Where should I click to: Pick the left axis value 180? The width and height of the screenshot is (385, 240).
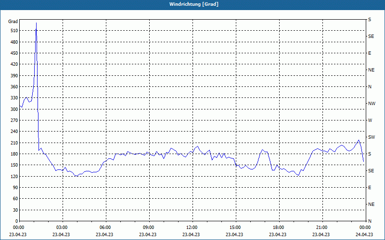point(14,154)
